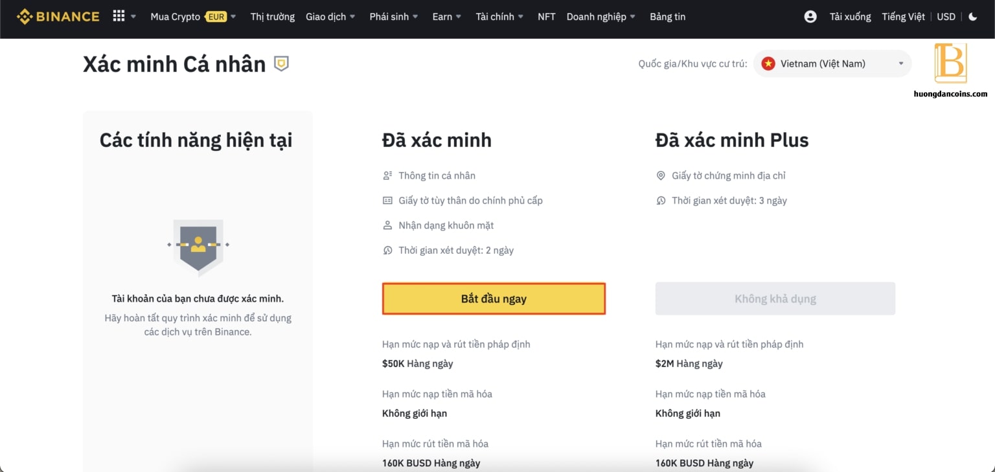Click the Tải xuống link
This screenshot has height=472, width=995.
coord(851,17)
